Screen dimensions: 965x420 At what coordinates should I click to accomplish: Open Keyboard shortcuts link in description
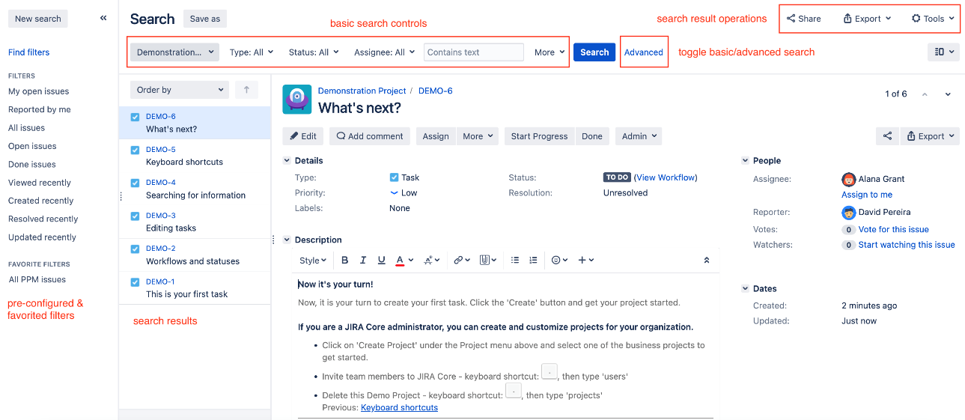[399, 407]
